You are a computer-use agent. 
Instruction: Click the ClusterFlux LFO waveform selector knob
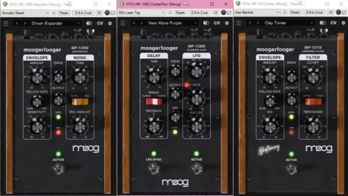[197, 72]
